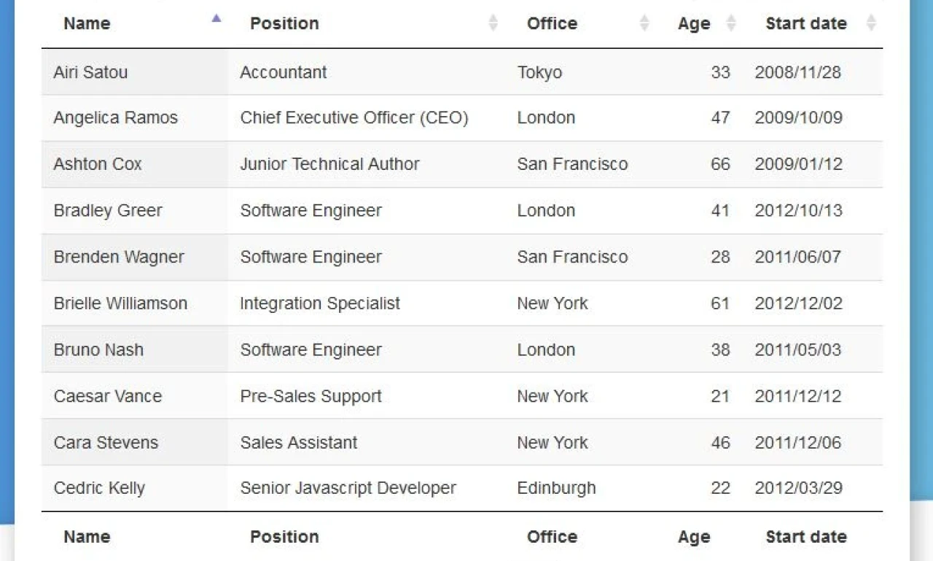
Task: Click the Age column sort arrows icon
Action: pyautogui.click(x=731, y=23)
